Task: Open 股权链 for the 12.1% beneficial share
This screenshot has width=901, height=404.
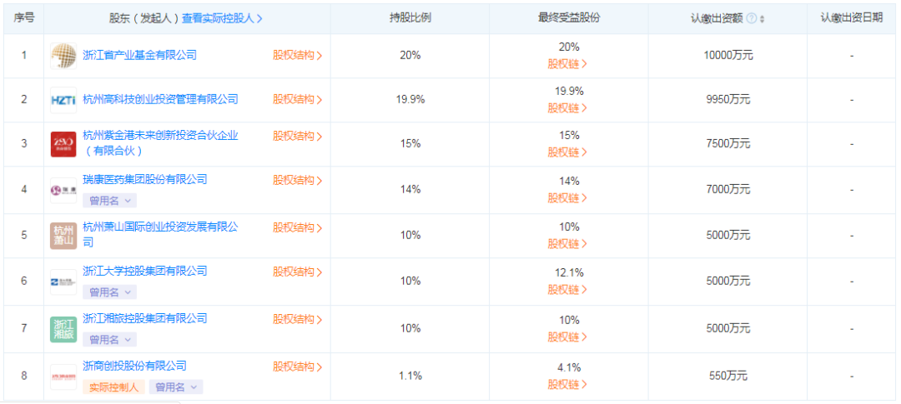Action: pyautogui.click(x=567, y=289)
